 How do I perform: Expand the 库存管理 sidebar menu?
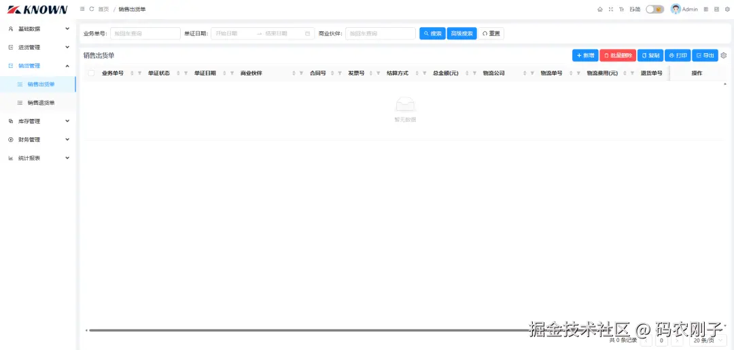38,121
